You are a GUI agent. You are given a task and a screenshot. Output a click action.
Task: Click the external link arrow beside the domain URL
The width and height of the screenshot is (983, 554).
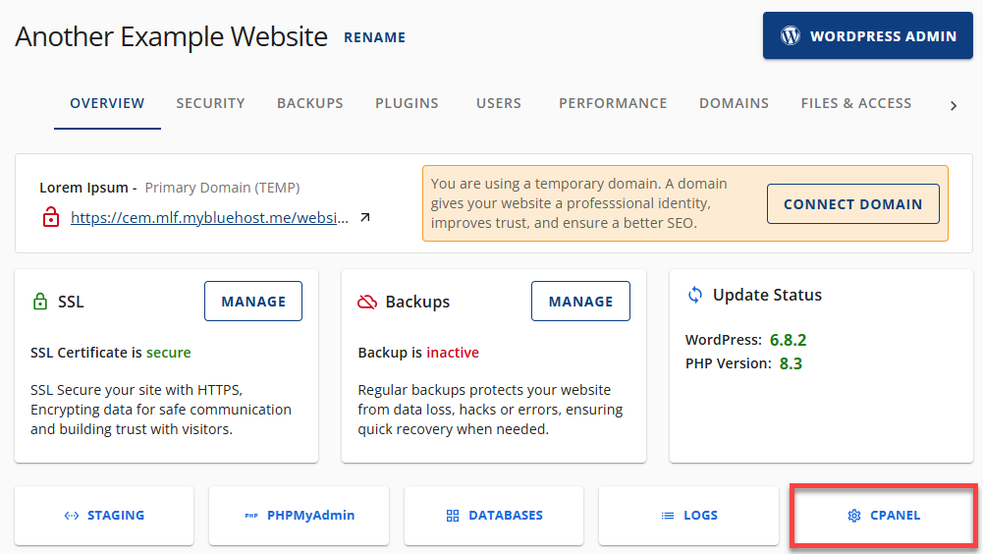365,218
